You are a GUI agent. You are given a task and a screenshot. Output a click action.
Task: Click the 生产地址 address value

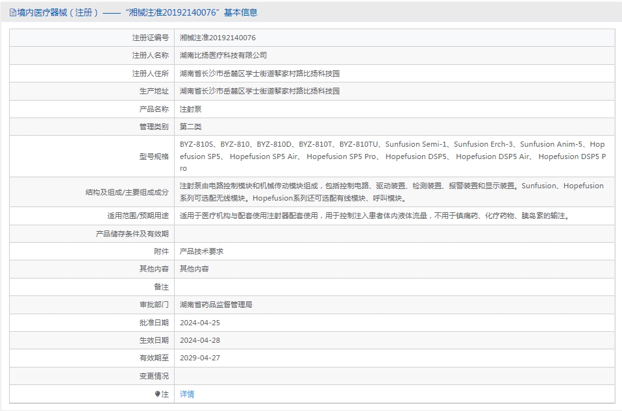coord(260,92)
